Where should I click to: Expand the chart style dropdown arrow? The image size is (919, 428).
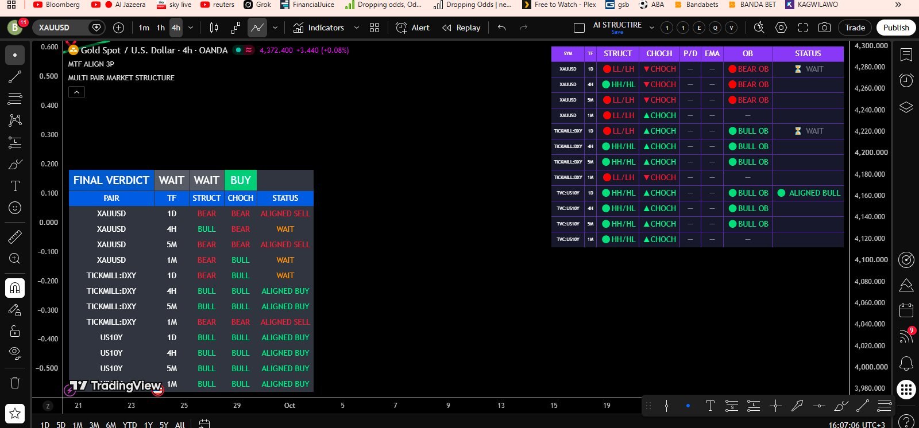[x=275, y=28]
